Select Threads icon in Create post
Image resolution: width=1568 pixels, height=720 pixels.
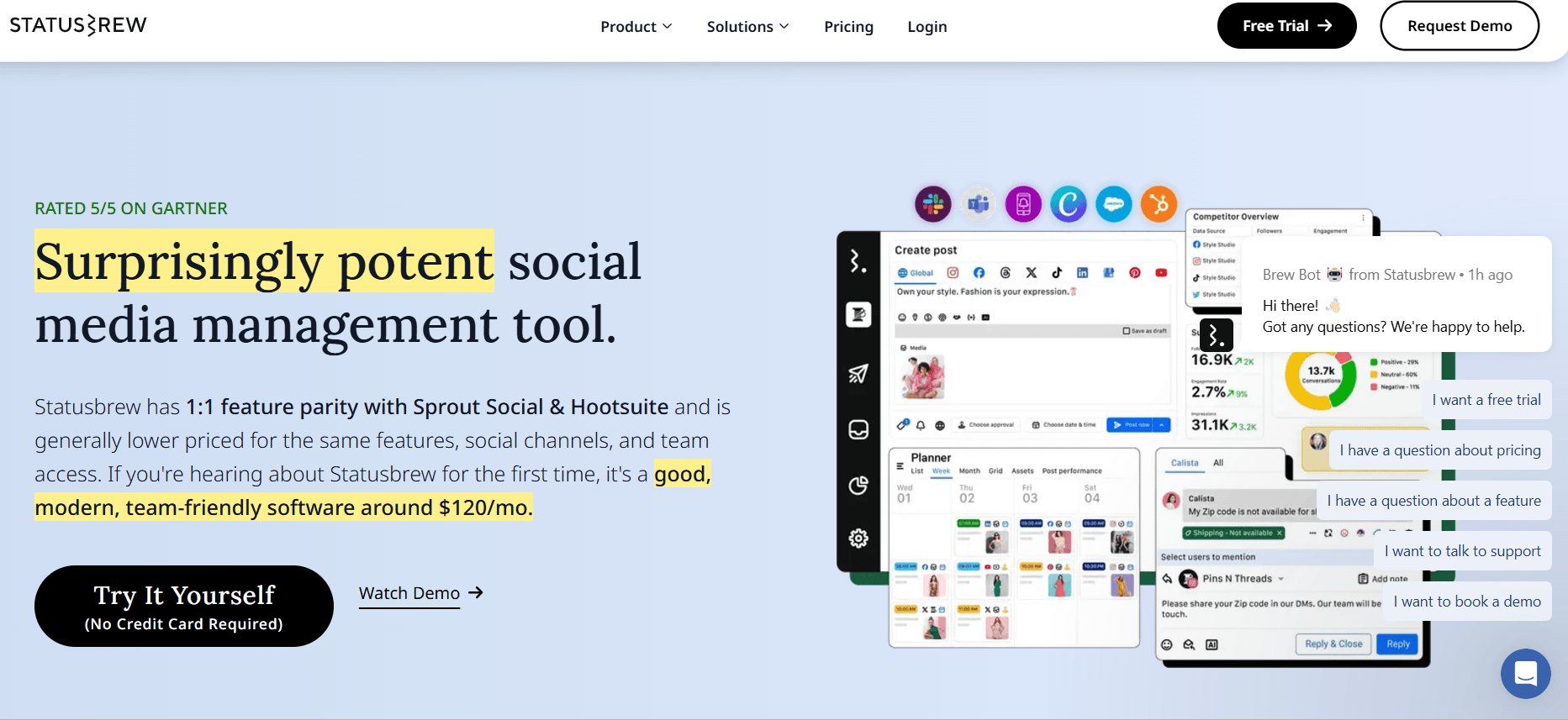click(1006, 273)
